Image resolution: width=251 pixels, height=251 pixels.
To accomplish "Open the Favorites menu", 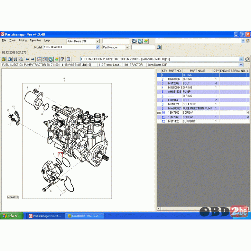I will tap(35, 40).
